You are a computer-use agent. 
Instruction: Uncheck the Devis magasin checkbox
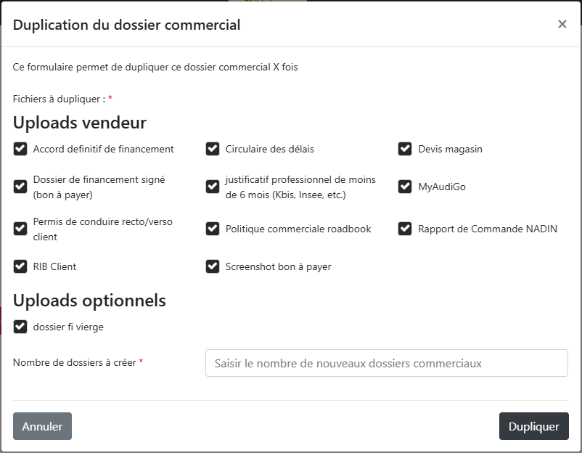405,149
